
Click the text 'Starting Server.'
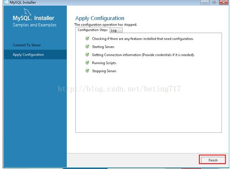103,47
